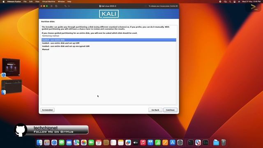
Task: Open the View menu
Action: [x=37, y=2]
